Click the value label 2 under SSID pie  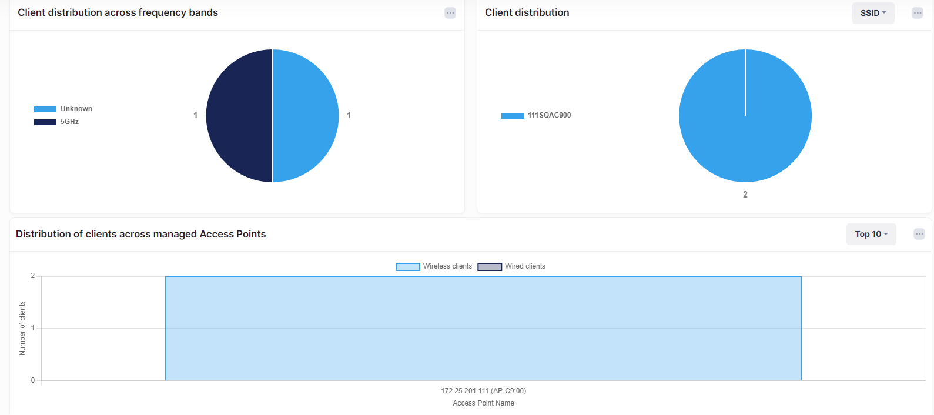(x=745, y=195)
